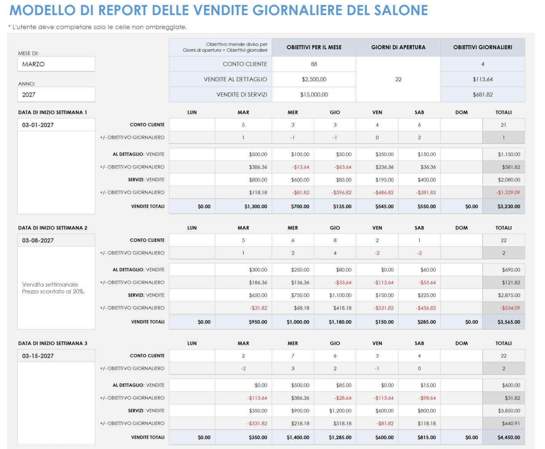
Task: Click week 2 retail total $690.00
Action: (x=503, y=270)
